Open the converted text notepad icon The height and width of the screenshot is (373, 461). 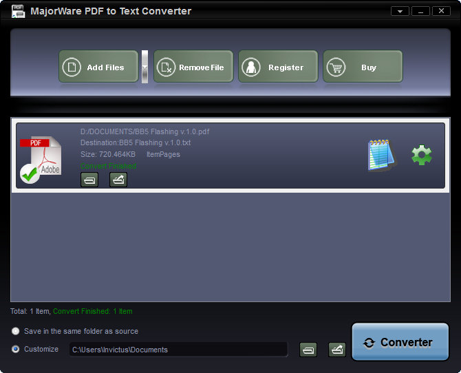(381, 155)
